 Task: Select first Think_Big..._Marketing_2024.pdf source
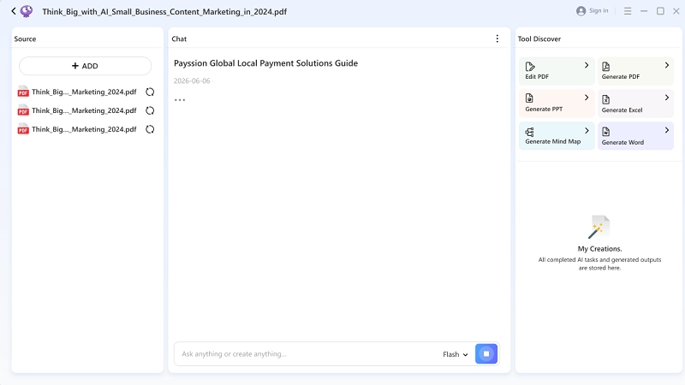pos(84,92)
